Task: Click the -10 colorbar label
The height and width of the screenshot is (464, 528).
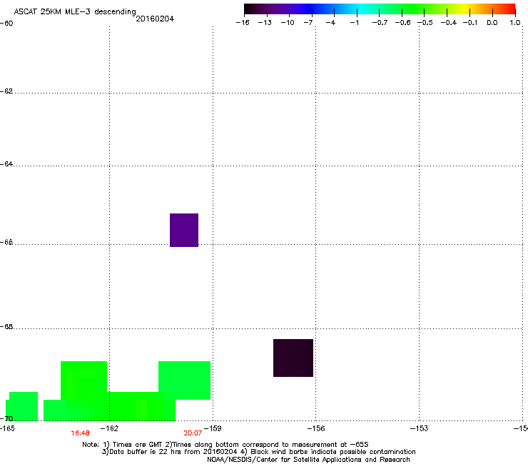Action: point(288,23)
